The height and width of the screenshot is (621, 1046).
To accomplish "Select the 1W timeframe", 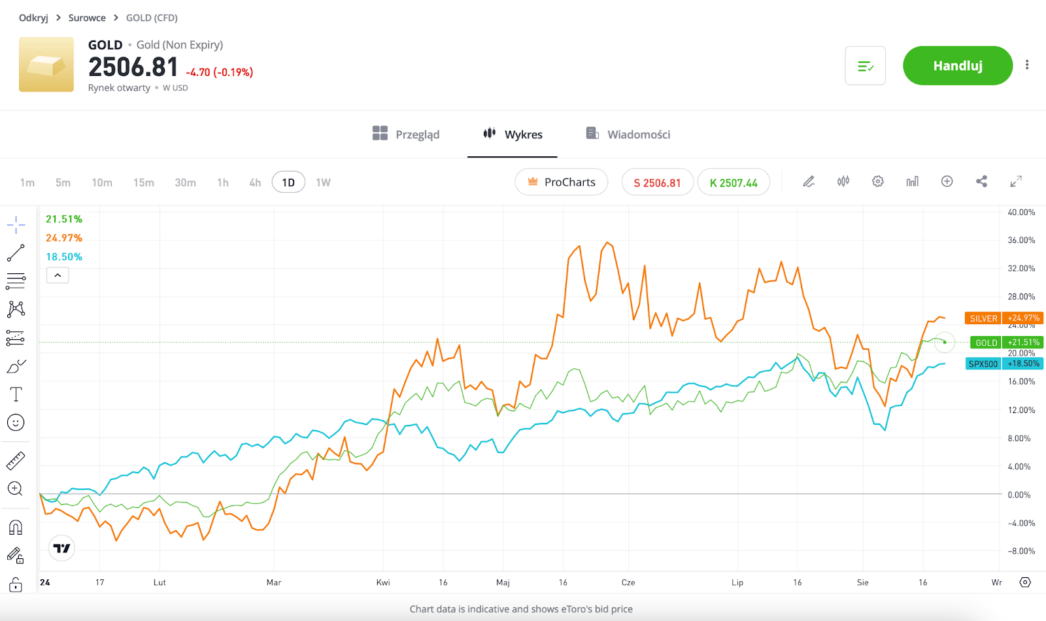I will (323, 182).
